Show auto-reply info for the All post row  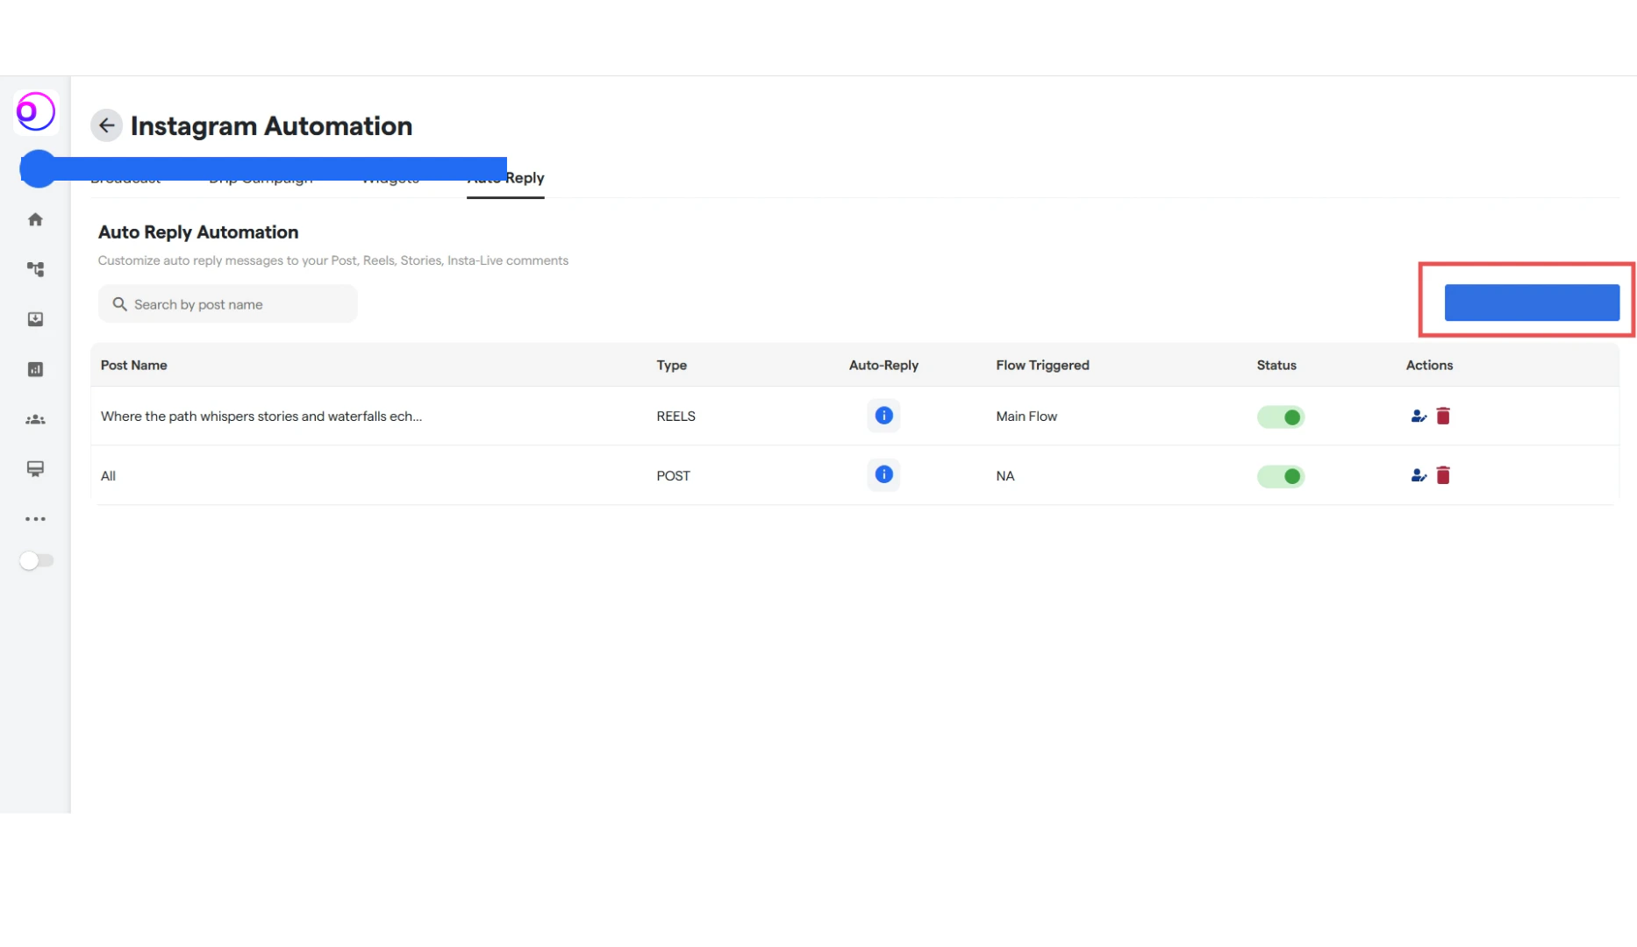tap(883, 474)
